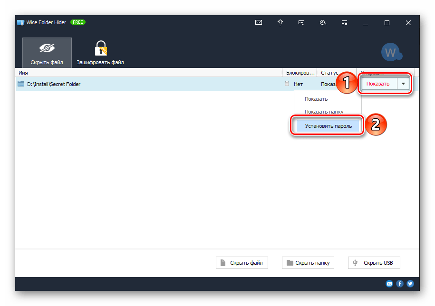This screenshot has height=306, width=435.
Task: Expand dropdown arrow next to Показать button
Action: pyautogui.click(x=403, y=84)
